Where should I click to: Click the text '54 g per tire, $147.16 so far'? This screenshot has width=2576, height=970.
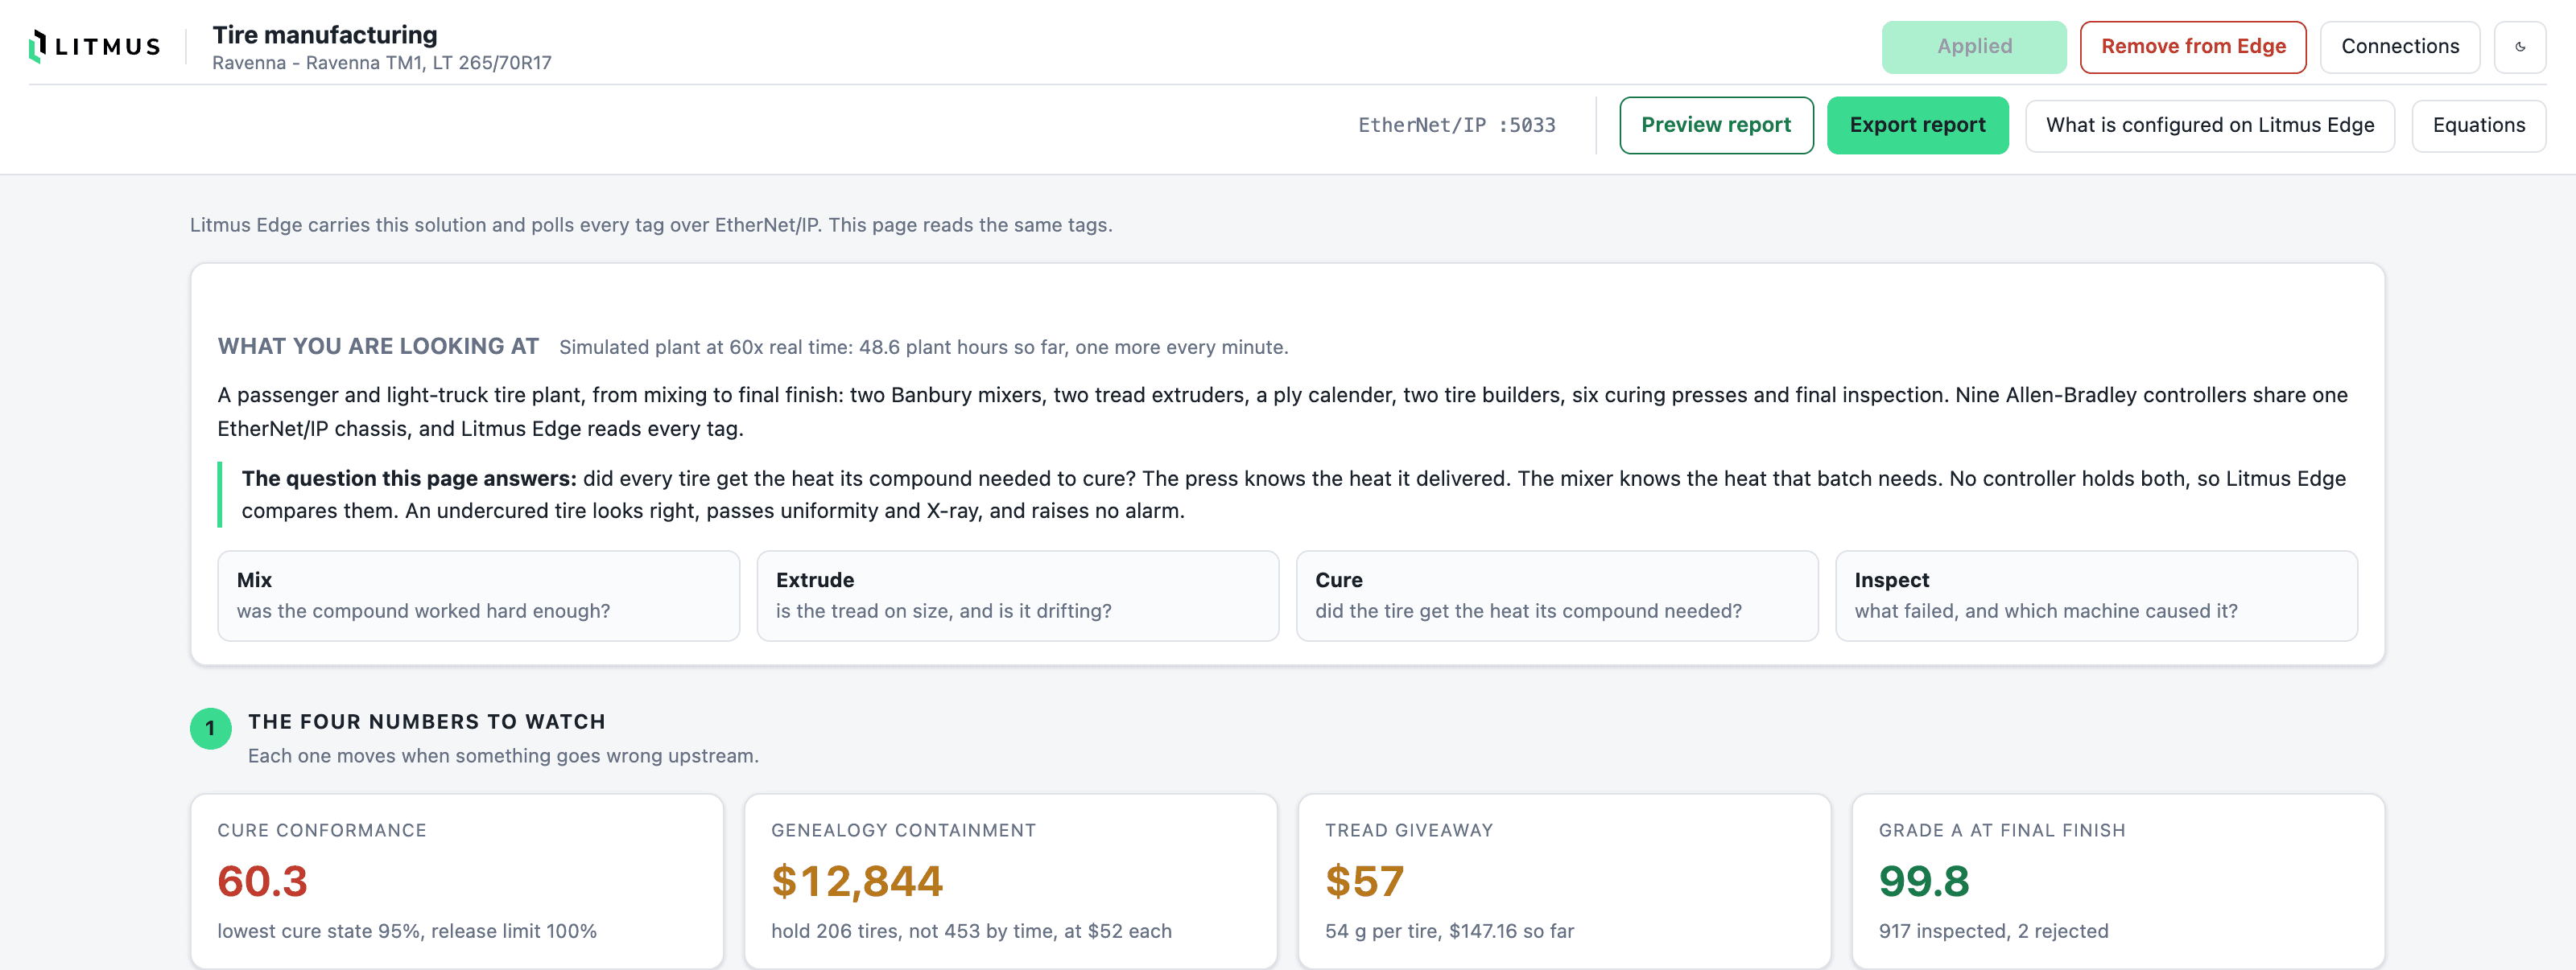(1449, 931)
